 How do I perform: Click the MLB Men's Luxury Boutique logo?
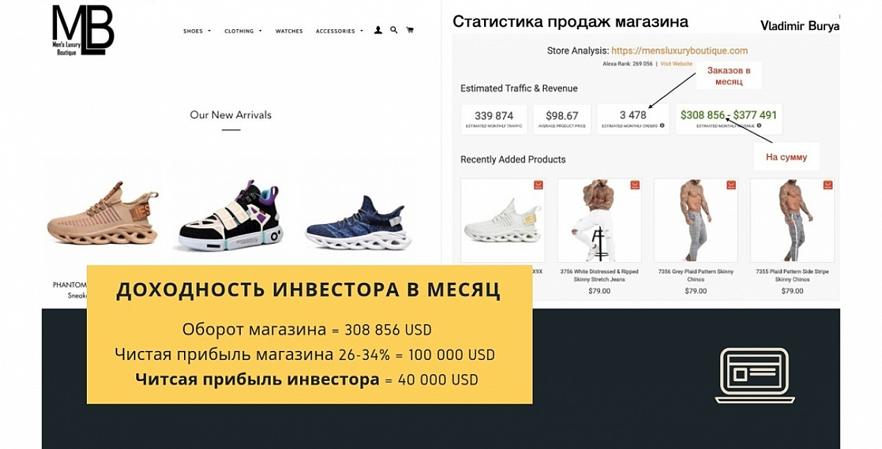point(83,31)
